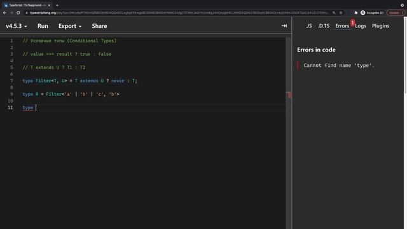Click line 9 type R declaration

coord(71,94)
